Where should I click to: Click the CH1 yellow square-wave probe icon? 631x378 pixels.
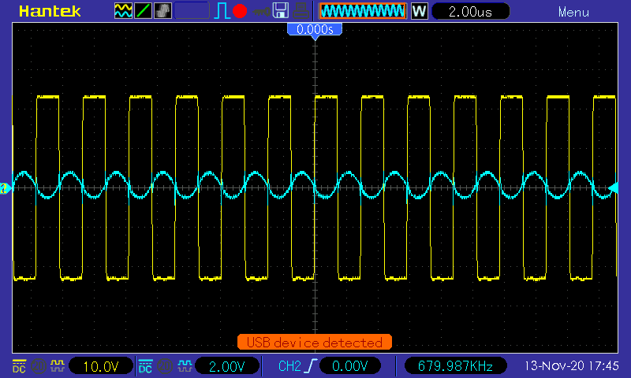click(57, 366)
